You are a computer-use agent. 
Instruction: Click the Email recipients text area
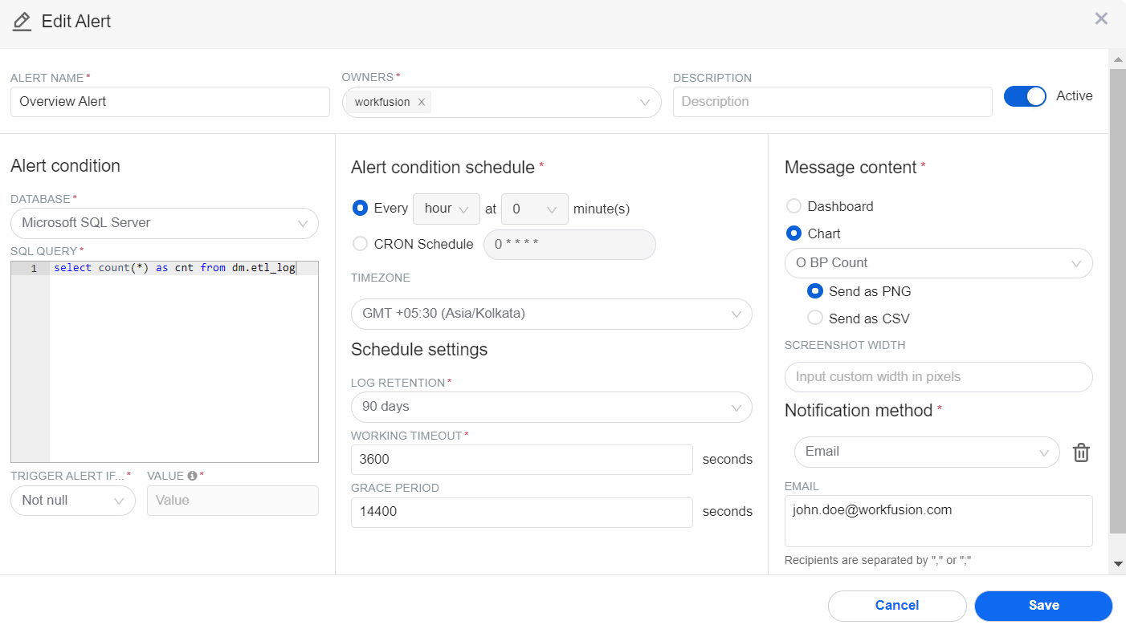coord(939,521)
